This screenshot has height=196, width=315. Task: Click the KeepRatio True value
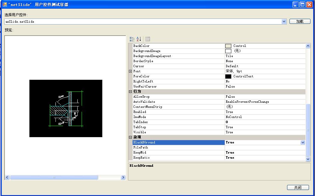(230, 157)
